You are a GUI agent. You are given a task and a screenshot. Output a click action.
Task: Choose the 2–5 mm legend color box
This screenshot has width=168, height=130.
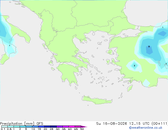coord(23,127)
